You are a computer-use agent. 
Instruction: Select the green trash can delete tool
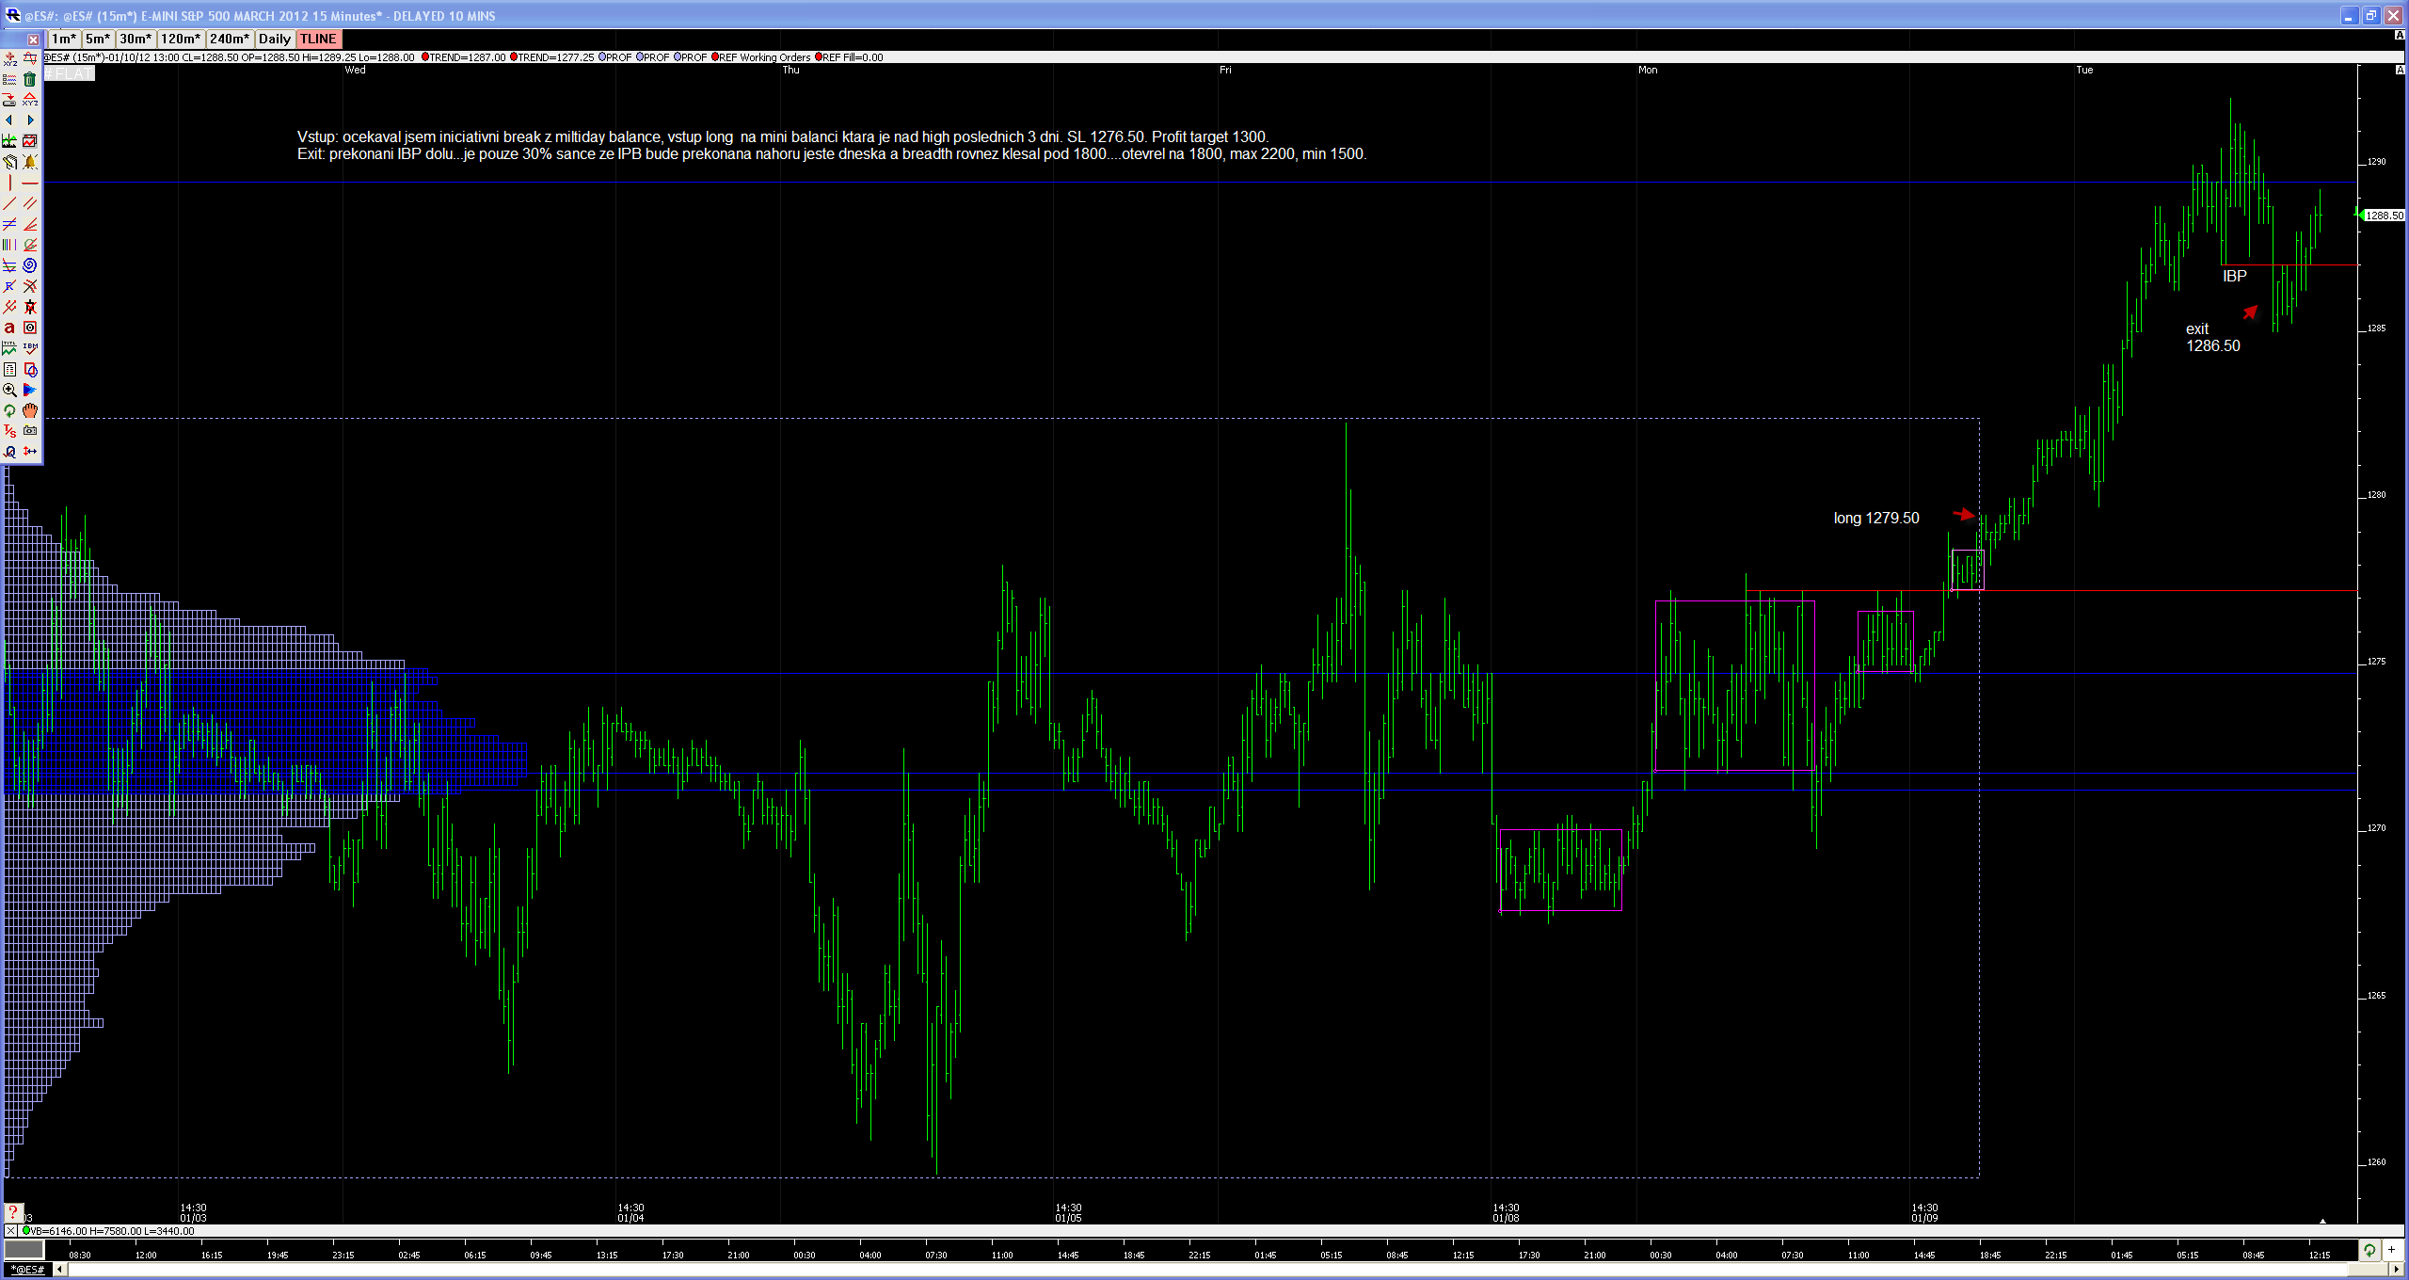tap(30, 79)
